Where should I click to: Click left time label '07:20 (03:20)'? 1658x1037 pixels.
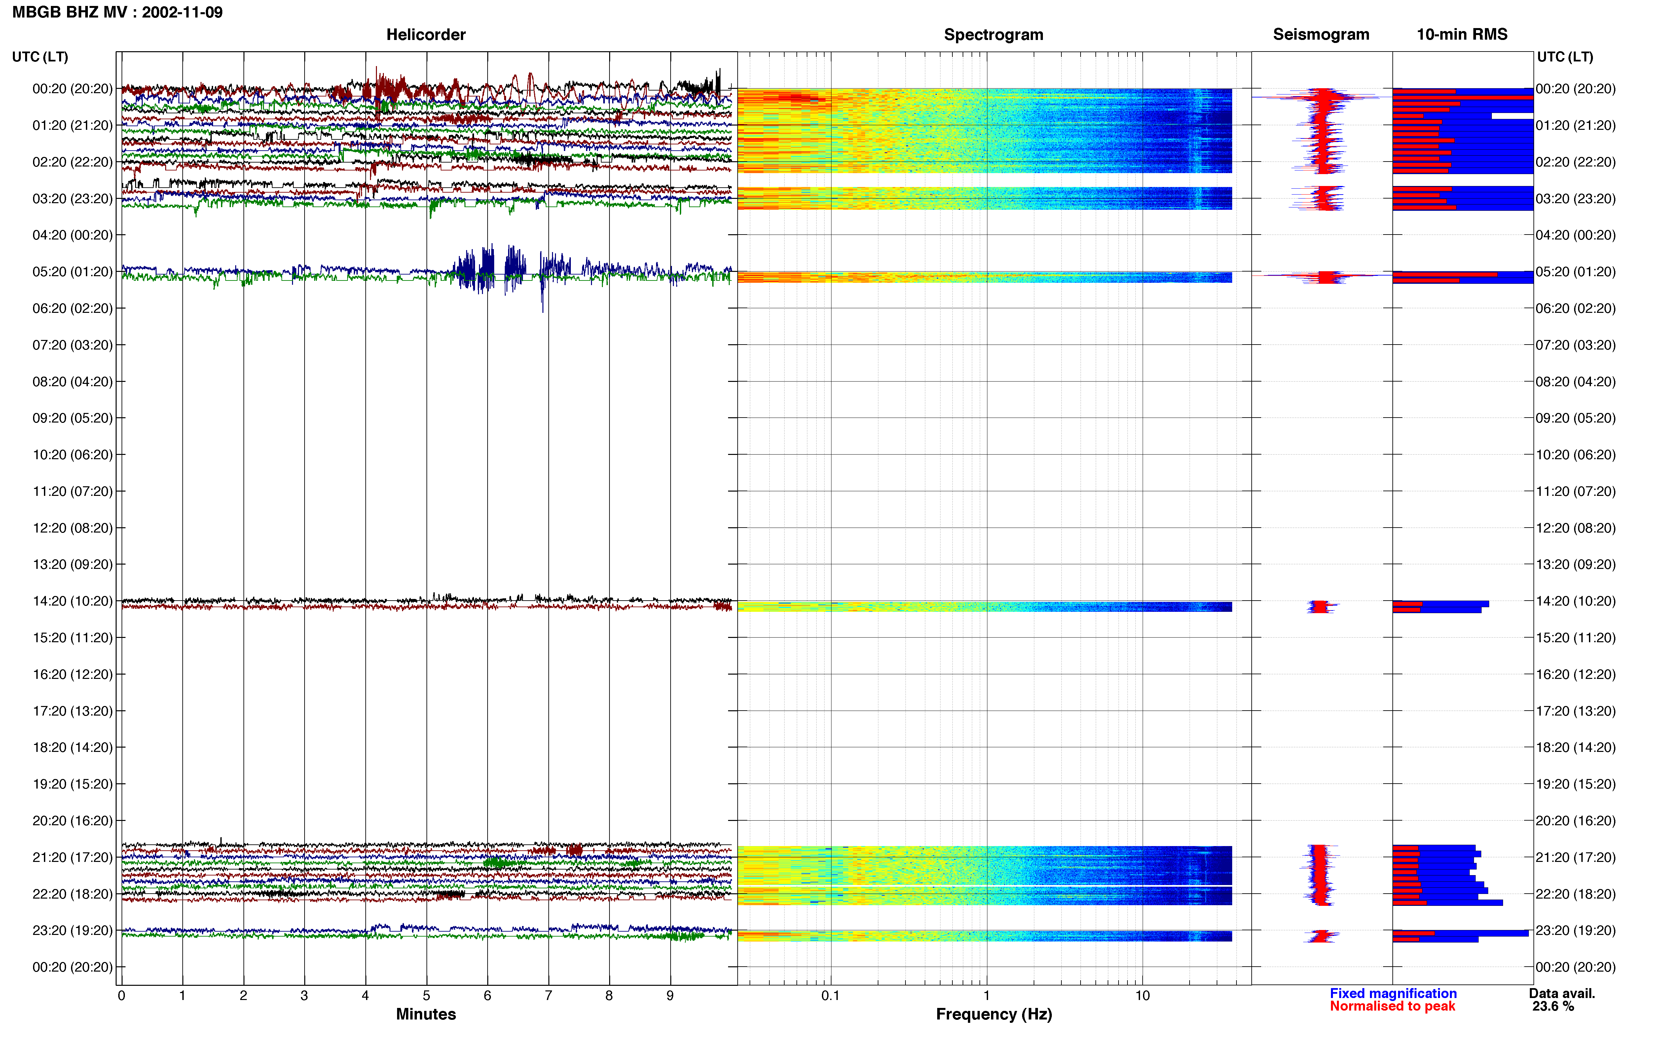tap(73, 345)
